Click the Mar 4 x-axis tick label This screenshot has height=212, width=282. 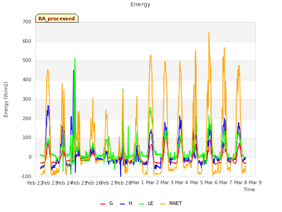coord(182,182)
